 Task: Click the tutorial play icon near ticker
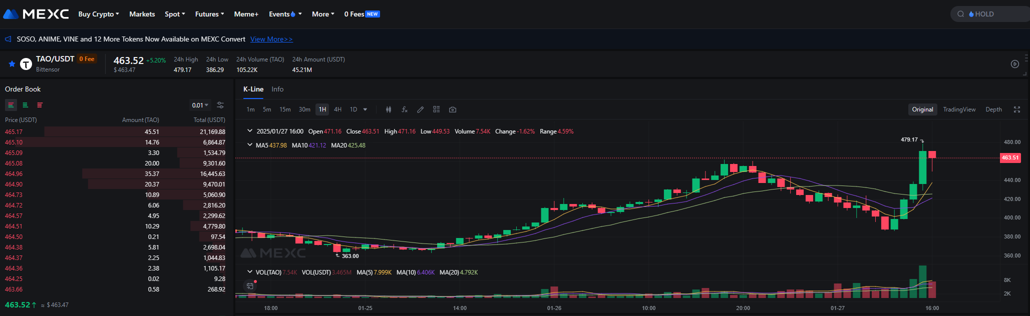tap(1015, 64)
